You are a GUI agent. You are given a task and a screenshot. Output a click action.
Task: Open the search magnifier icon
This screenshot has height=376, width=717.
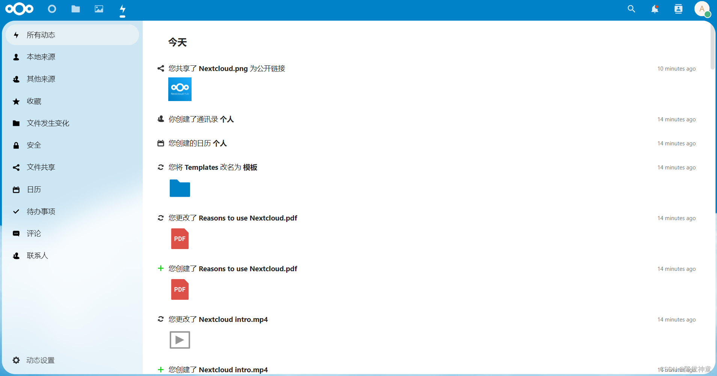pyautogui.click(x=631, y=9)
